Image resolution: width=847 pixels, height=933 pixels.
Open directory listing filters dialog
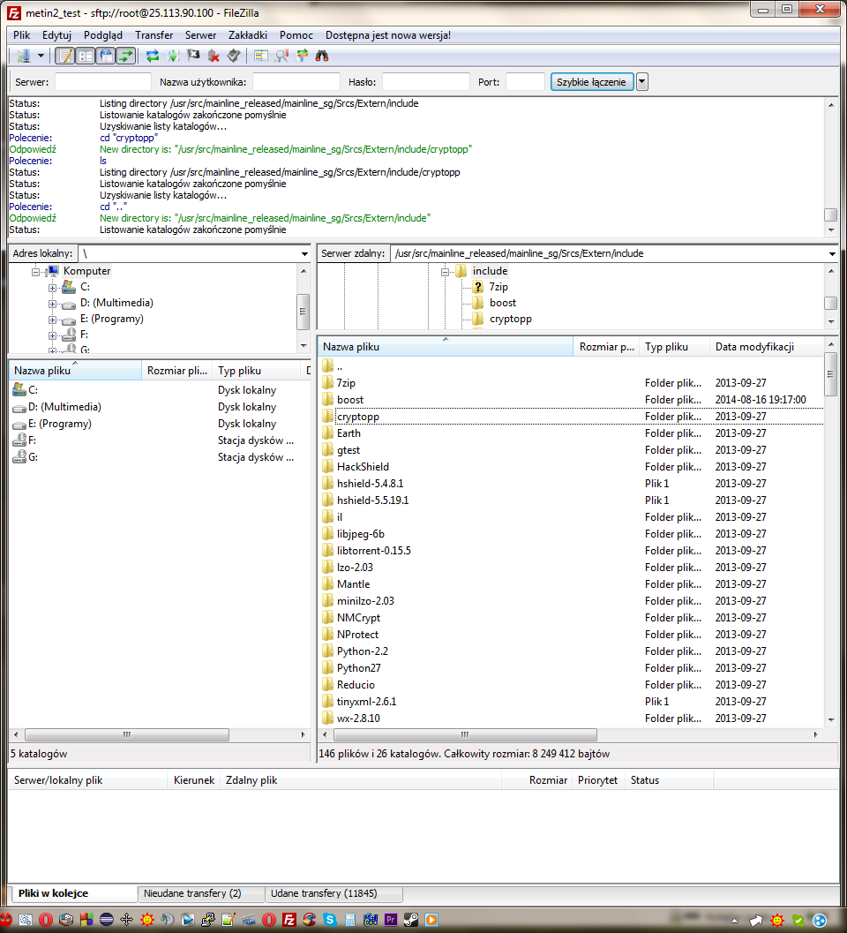tap(260, 56)
